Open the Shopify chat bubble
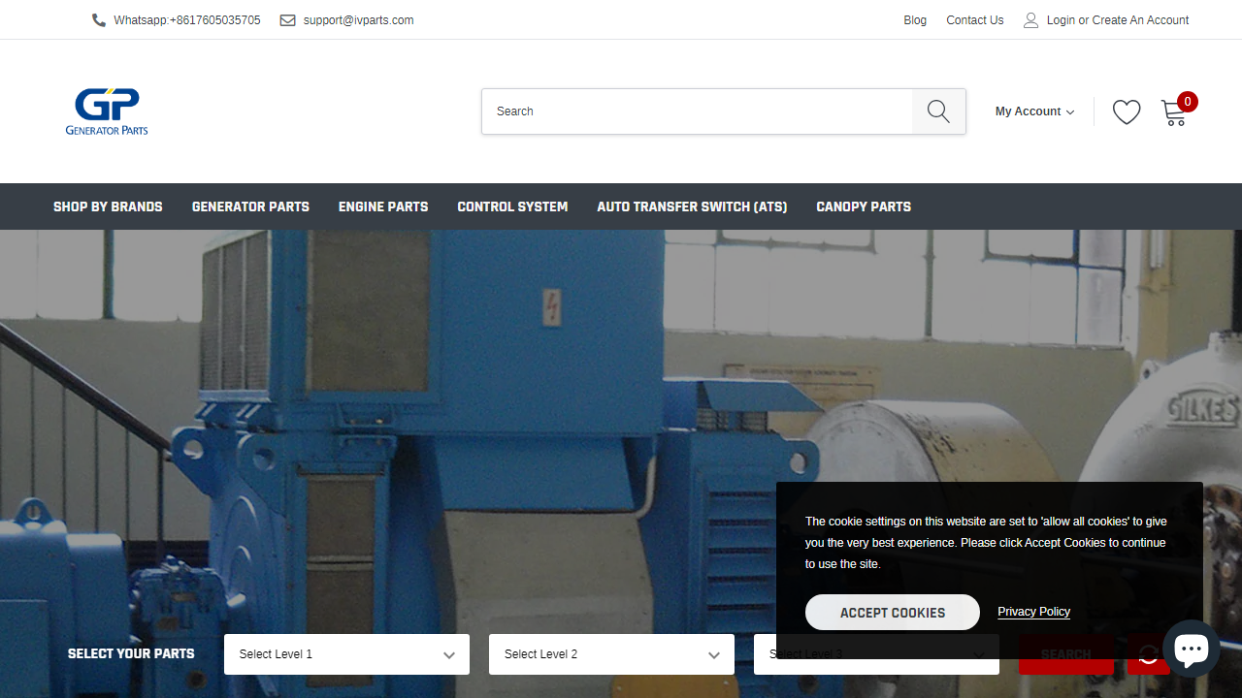Image resolution: width=1242 pixels, height=698 pixels. tap(1191, 649)
